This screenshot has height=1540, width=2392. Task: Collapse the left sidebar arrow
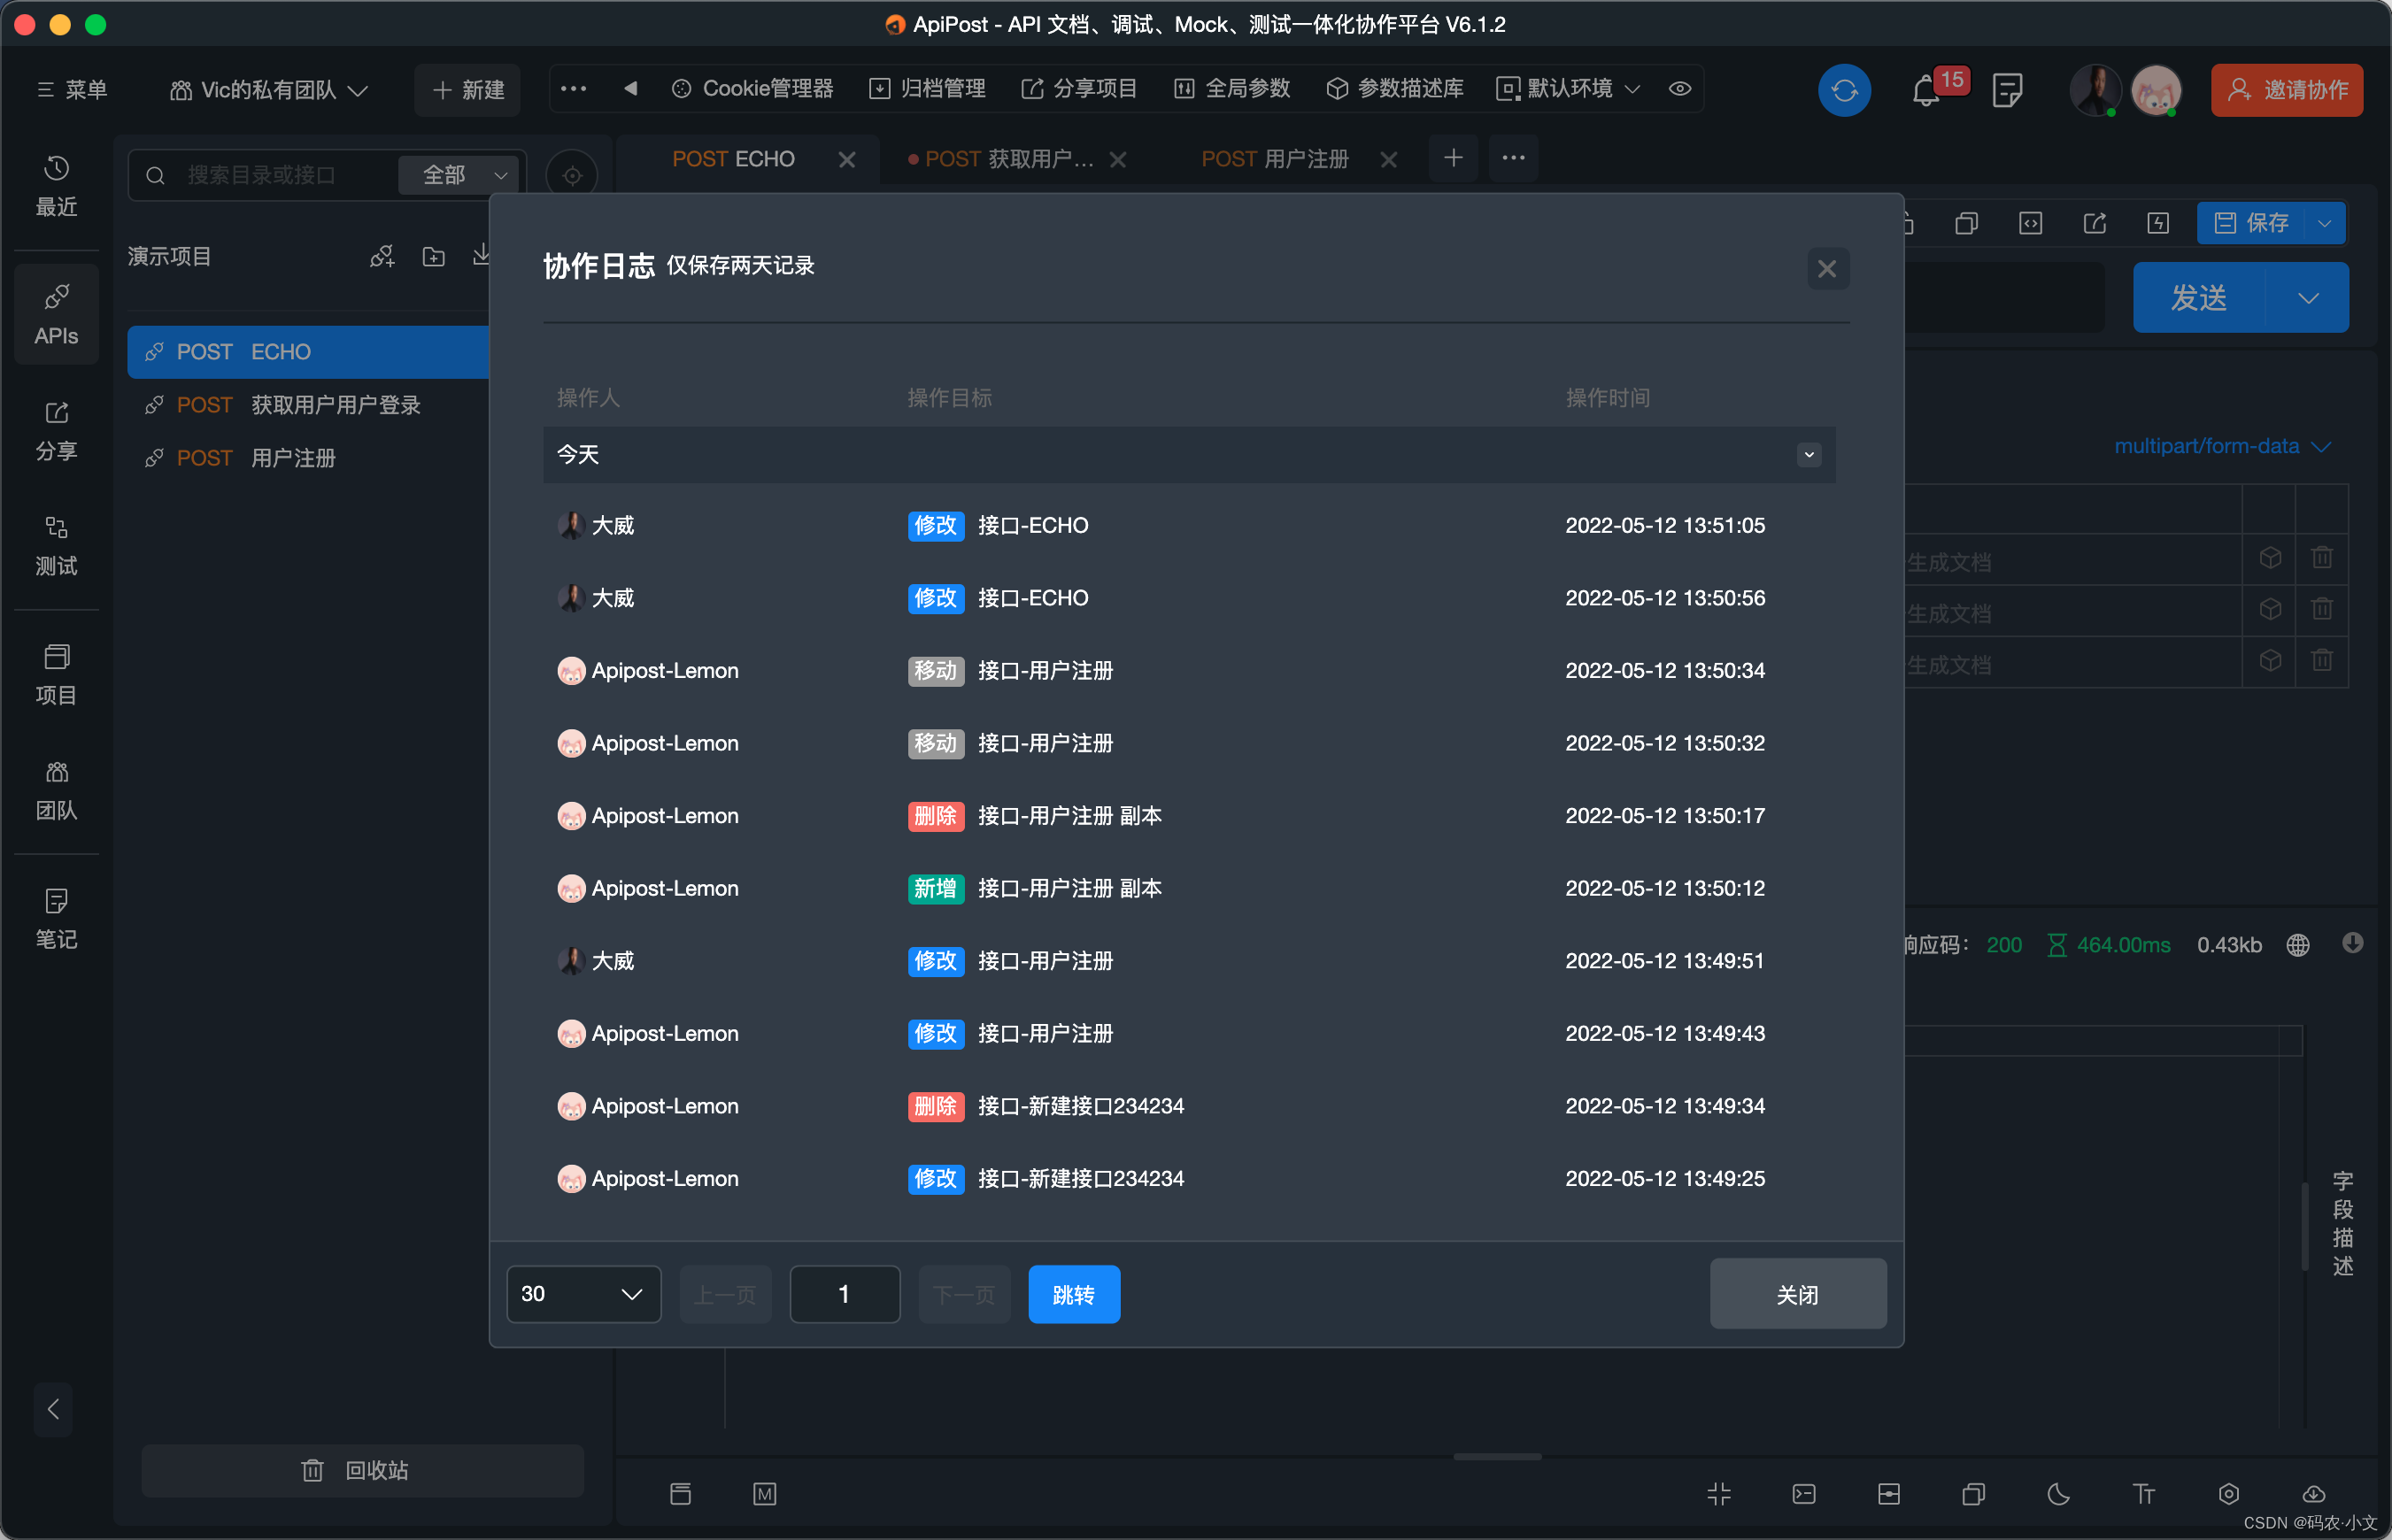pyautogui.click(x=53, y=1409)
